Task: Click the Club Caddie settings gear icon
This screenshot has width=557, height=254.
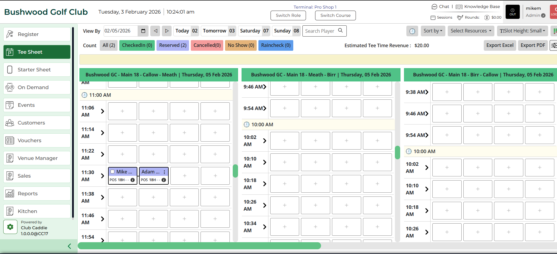Action: click(x=10, y=227)
